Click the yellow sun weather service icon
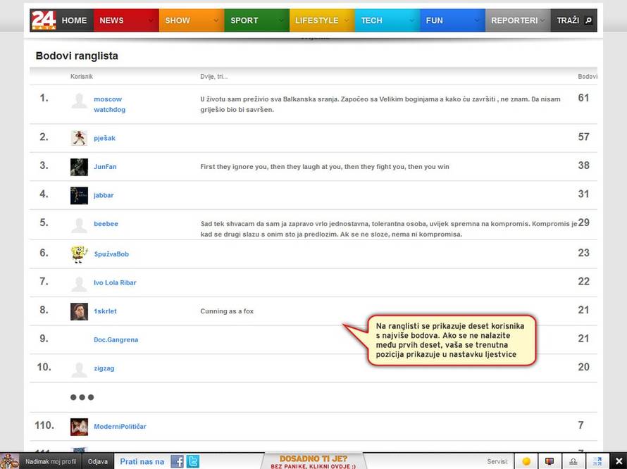This screenshot has height=469, width=627. pyautogui.click(x=526, y=461)
